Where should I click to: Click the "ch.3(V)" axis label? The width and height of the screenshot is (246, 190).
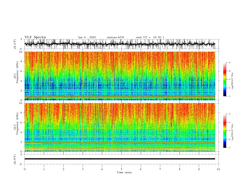15,159
